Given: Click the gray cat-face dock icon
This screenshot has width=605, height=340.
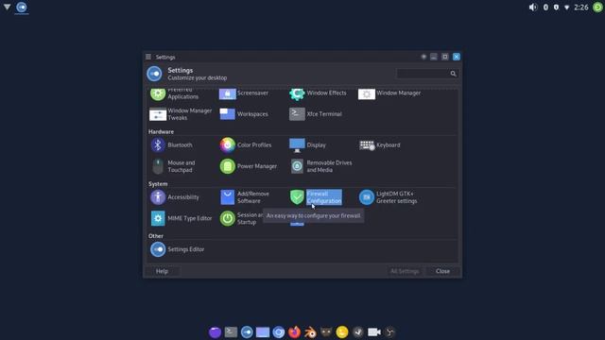Looking at the screenshot, I should coord(326,331).
